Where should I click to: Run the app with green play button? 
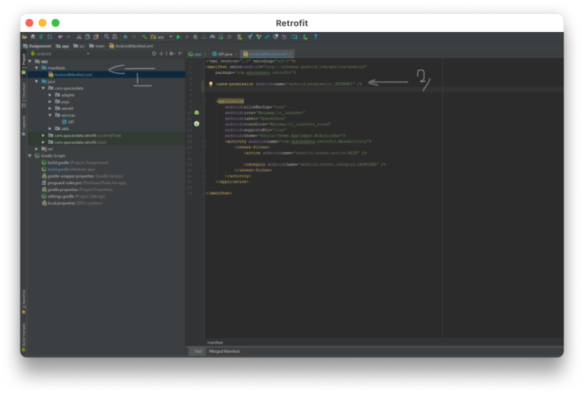(x=179, y=37)
